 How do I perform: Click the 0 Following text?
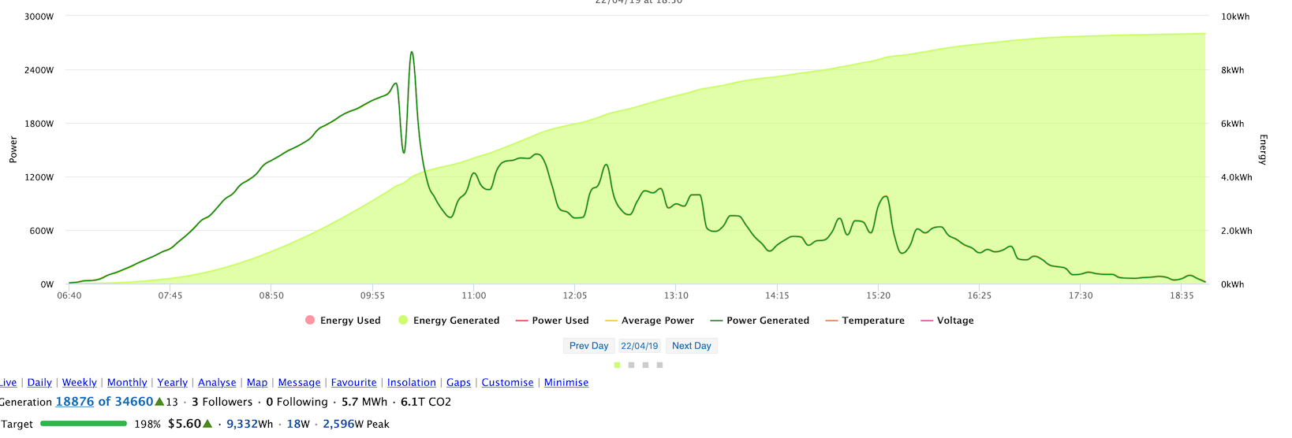[x=297, y=402]
